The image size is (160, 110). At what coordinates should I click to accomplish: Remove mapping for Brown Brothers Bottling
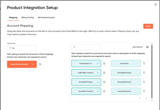click(40, 64)
